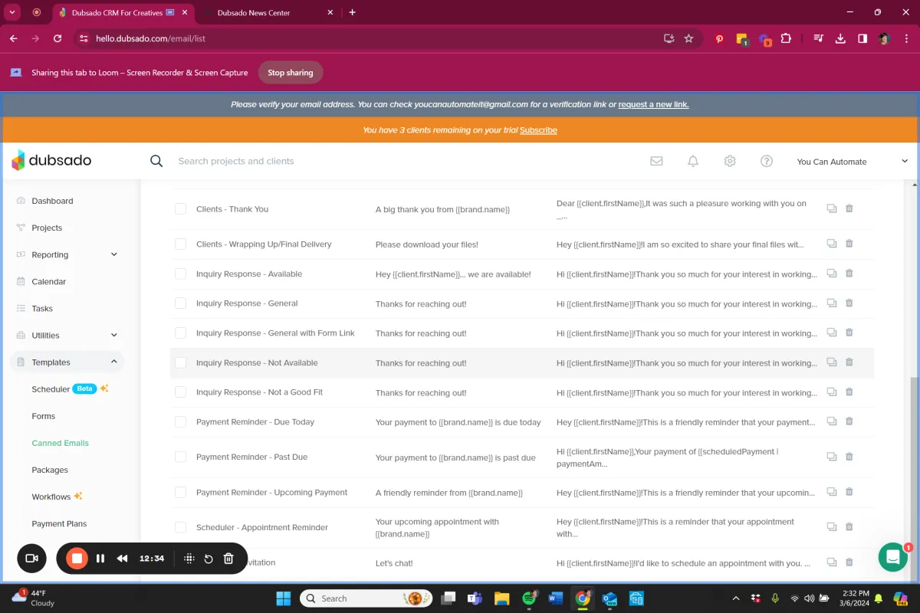Open Packages under Templates

pyautogui.click(x=50, y=470)
